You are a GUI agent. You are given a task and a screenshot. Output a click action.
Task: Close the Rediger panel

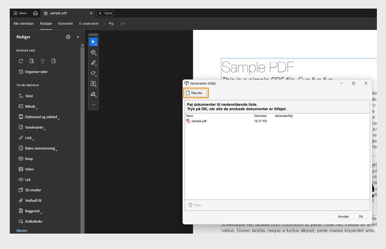[x=78, y=37]
